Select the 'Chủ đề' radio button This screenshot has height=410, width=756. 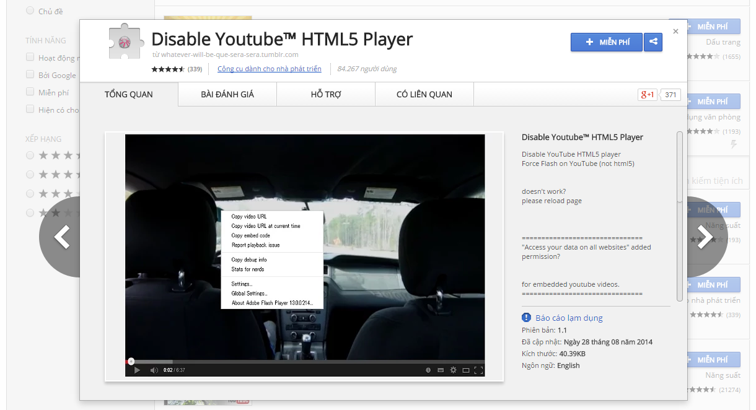pos(30,11)
